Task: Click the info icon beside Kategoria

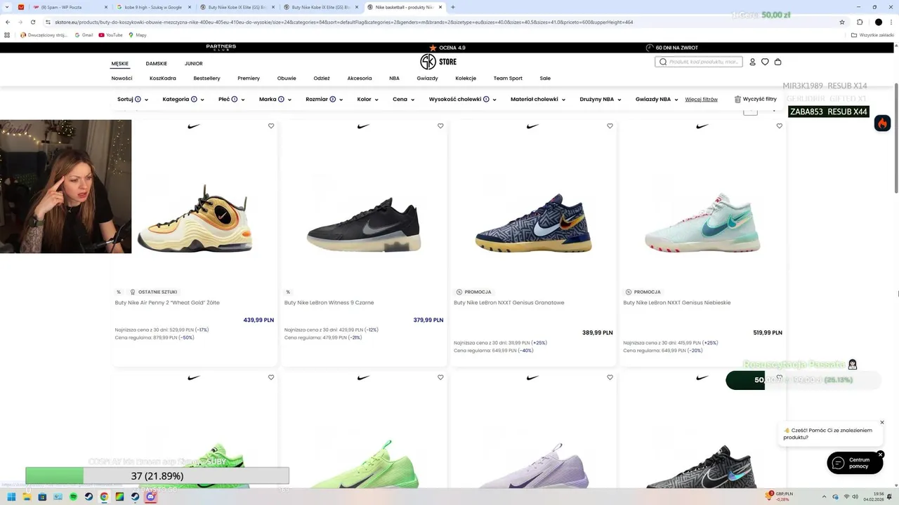Action: coord(194,100)
